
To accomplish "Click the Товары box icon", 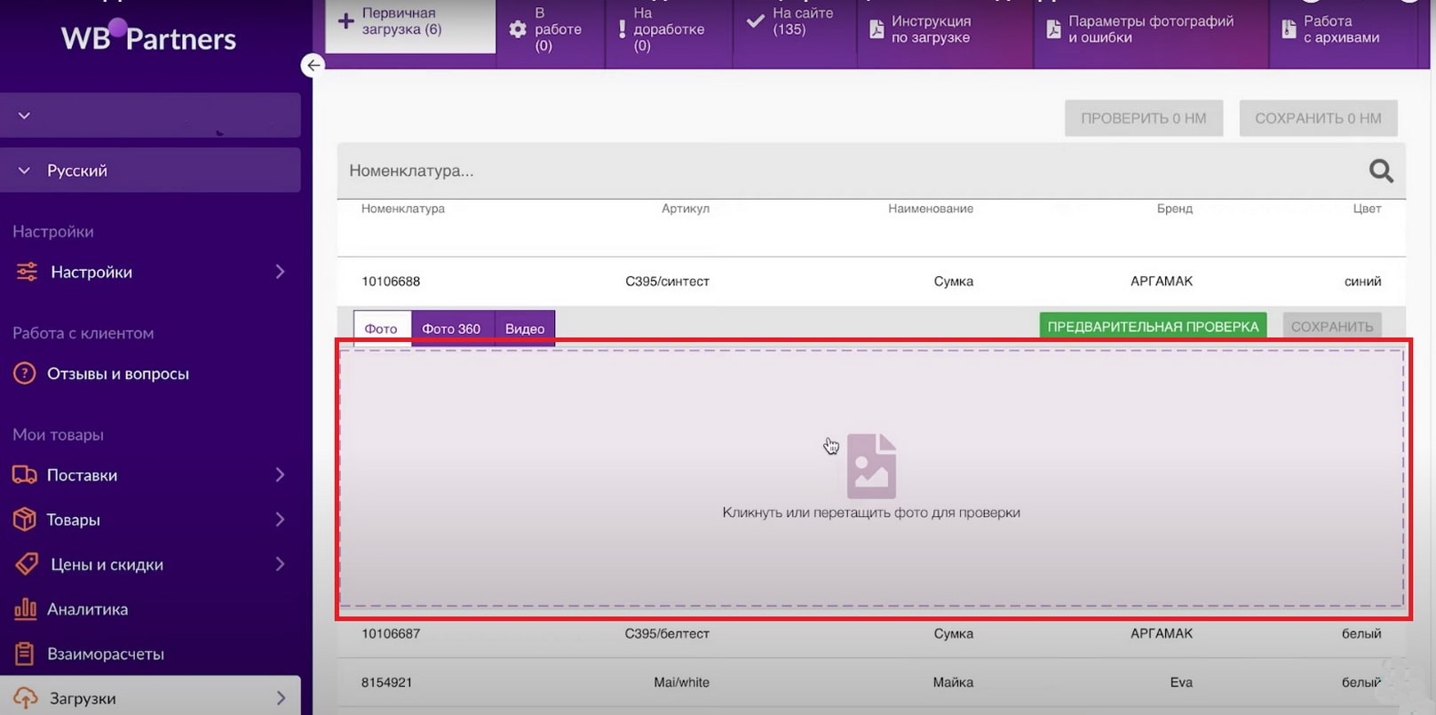I will (25, 519).
